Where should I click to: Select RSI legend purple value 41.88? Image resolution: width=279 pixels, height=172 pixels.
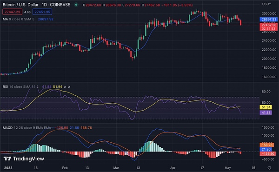pyautogui.click(x=46, y=86)
